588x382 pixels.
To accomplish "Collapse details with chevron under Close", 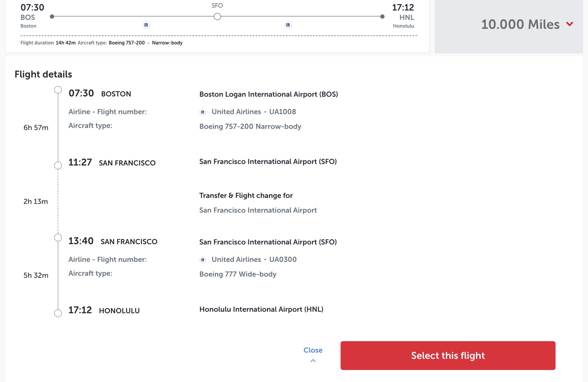I will point(313,361).
